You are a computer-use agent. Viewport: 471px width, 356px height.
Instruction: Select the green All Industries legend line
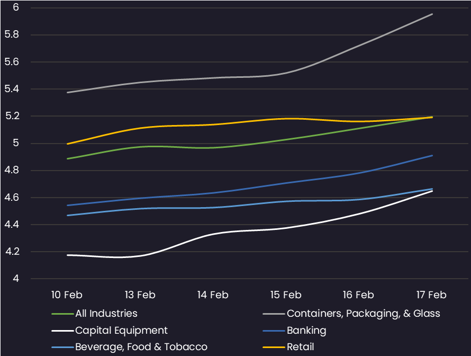pyautogui.click(x=63, y=314)
